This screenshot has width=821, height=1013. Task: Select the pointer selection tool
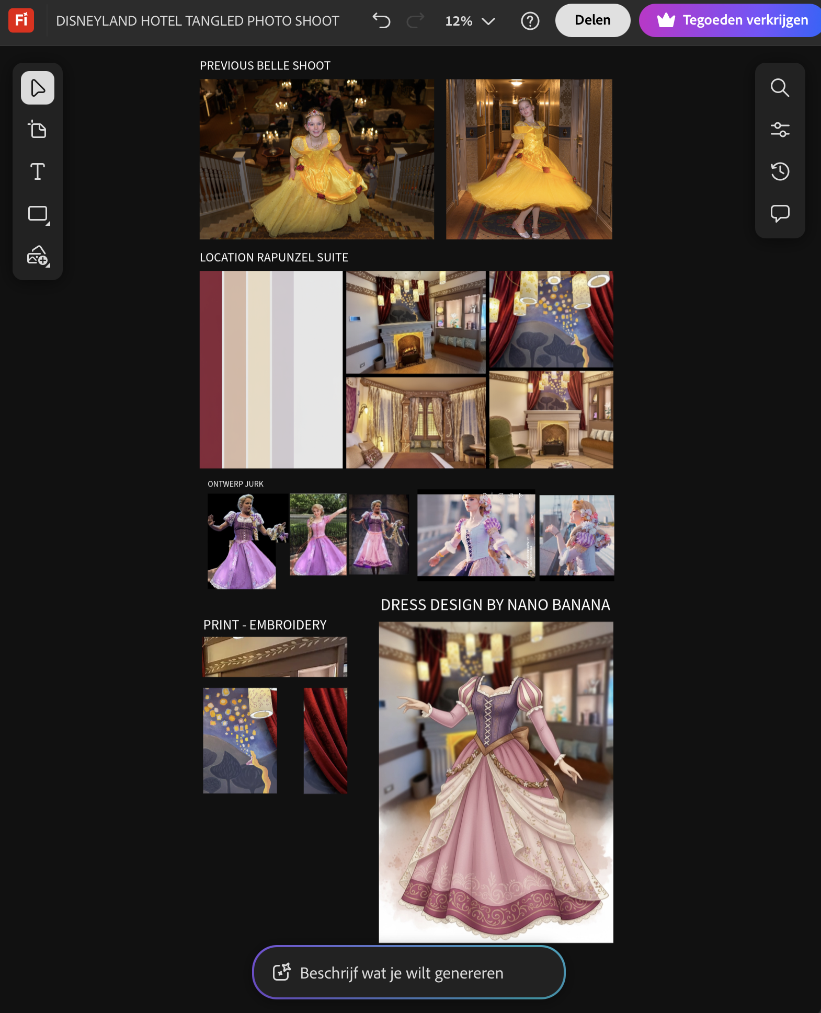click(38, 88)
